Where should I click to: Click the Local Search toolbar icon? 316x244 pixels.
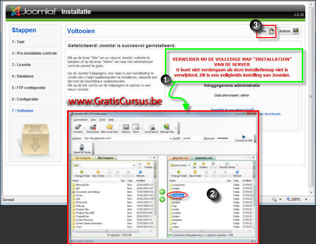152,128
